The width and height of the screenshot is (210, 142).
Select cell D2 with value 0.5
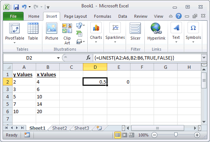pos(95,82)
